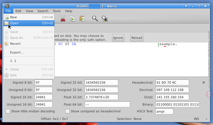Open the View menu
The image size is (213, 125).
[x=30, y=11]
